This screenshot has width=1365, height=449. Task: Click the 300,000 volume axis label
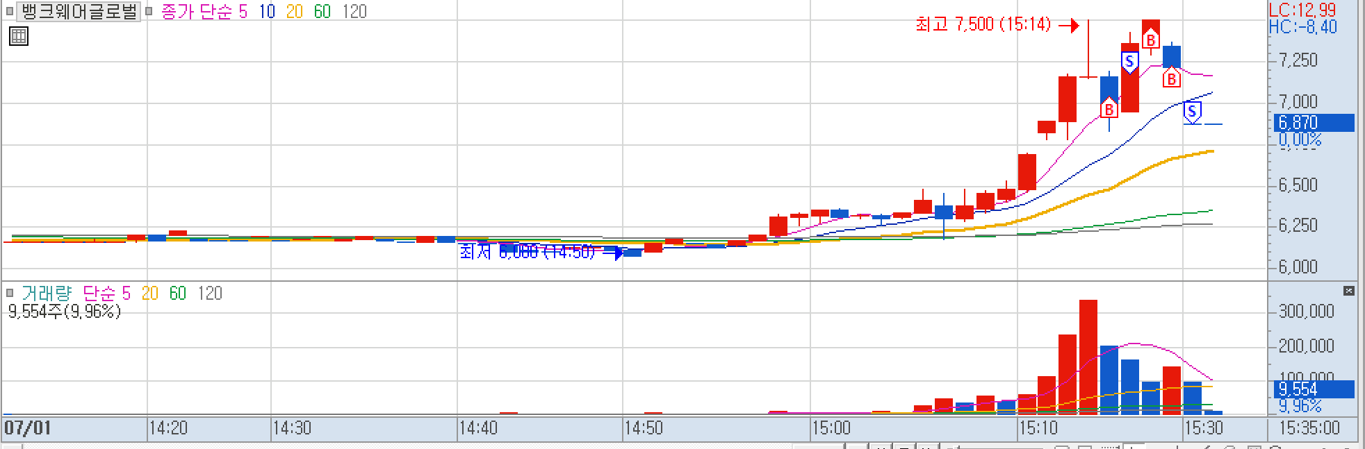tap(1307, 312)
